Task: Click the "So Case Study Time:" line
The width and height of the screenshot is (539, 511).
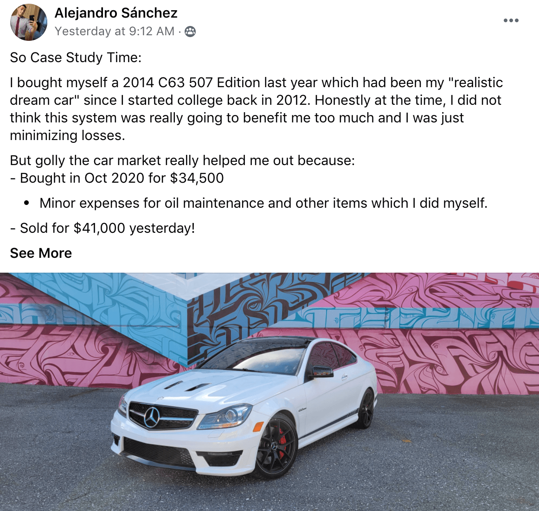Action: [x=76, y=57]
